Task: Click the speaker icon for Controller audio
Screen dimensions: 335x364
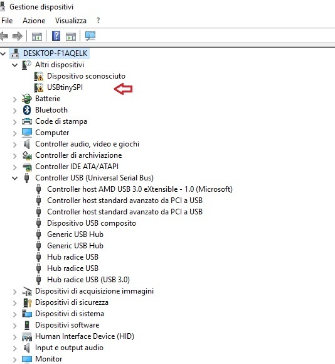Action: (x=26, y=144)
